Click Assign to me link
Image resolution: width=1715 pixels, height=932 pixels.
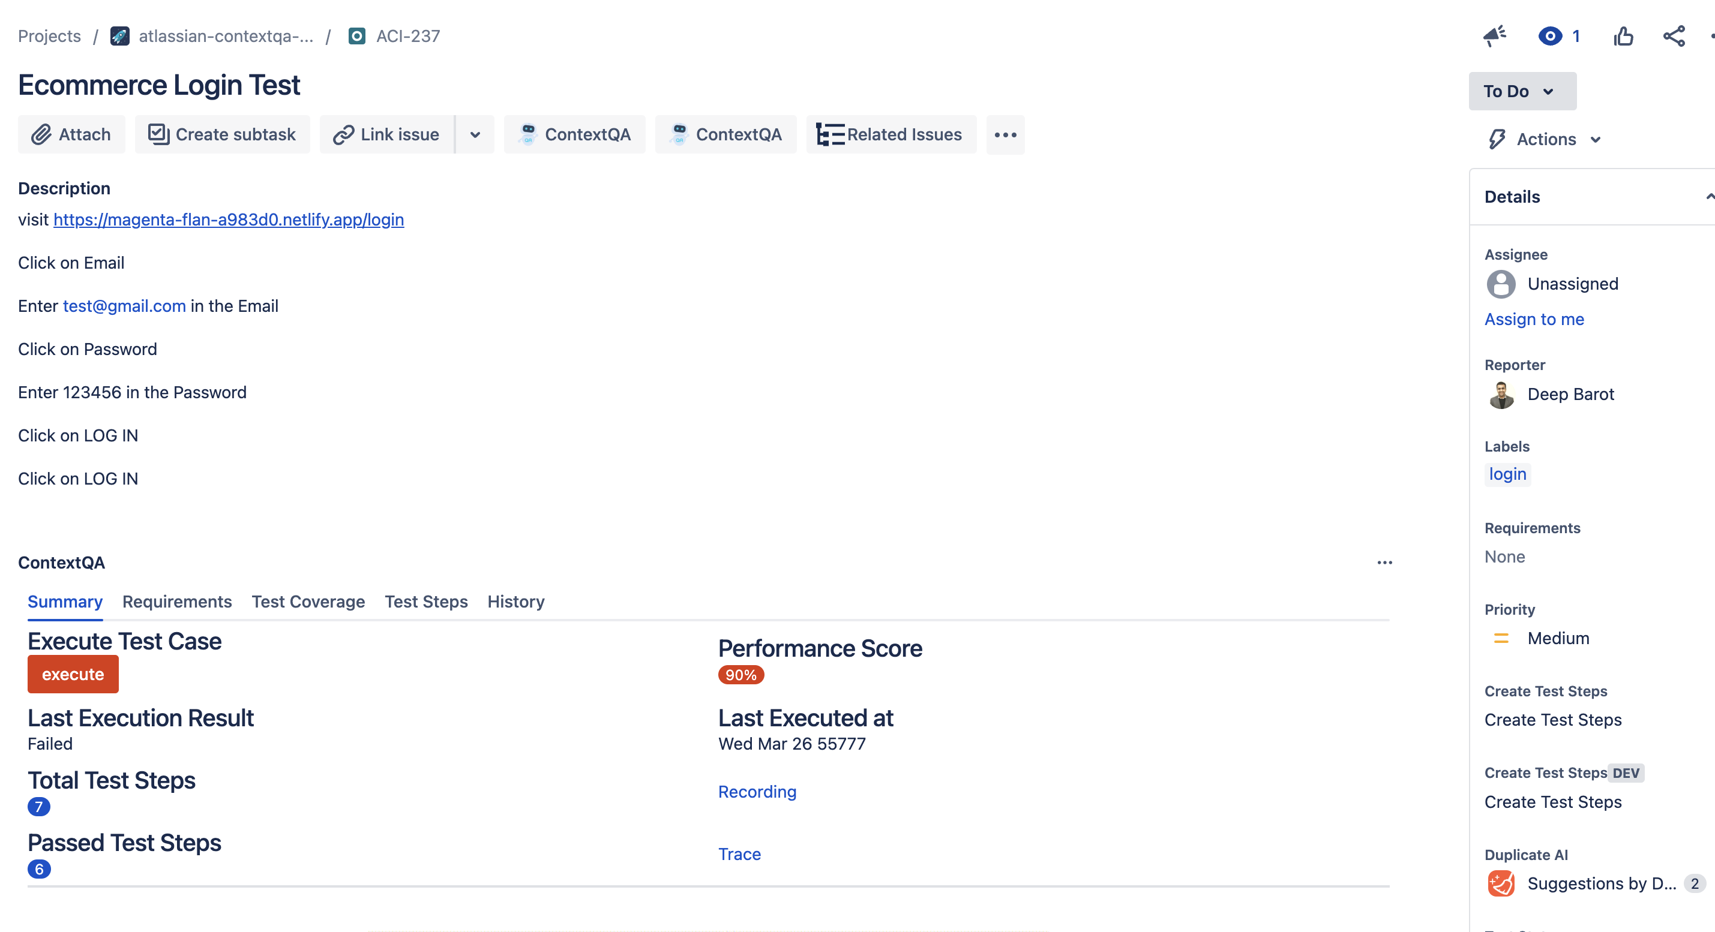pyautogui.click(x=1533, y=319)
